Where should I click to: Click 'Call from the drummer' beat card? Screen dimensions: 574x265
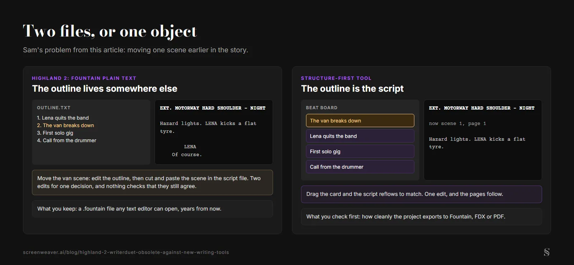pos(360,167)
